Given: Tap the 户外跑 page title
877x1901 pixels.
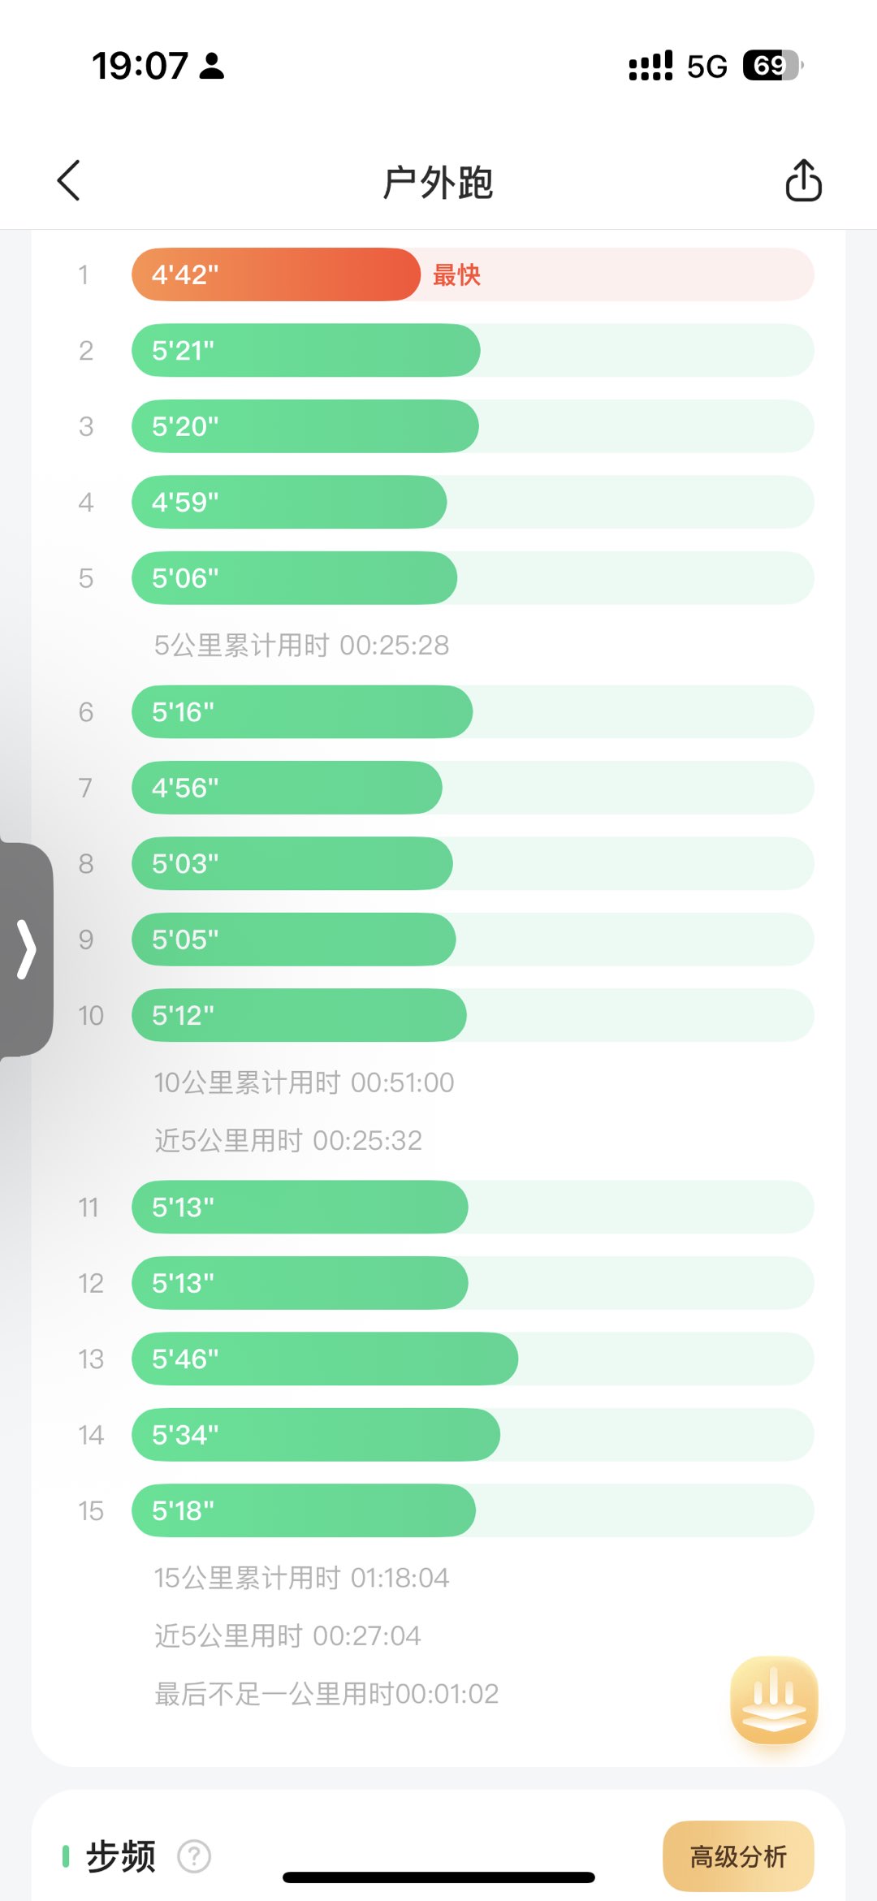Looking at the screenshot, I should pyautogui.click(x=438, y=182).
